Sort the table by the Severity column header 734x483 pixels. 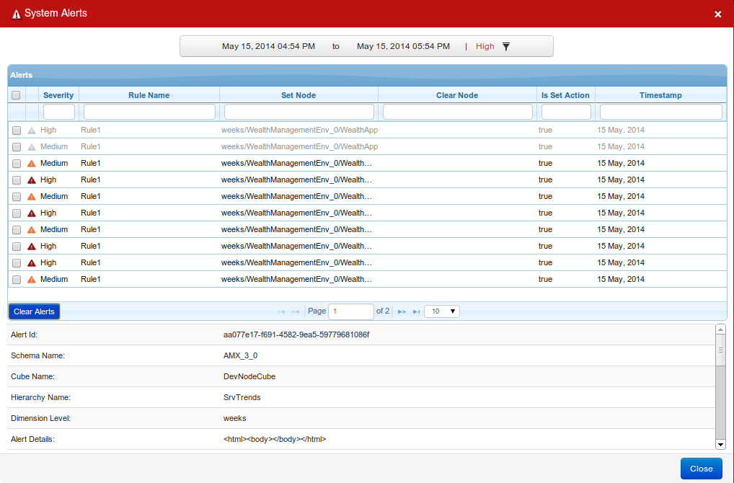pos(58,95)
